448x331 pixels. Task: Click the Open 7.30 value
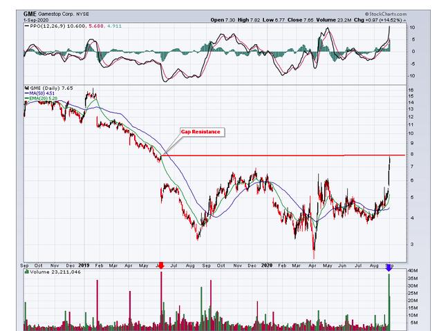pos(223,20)
